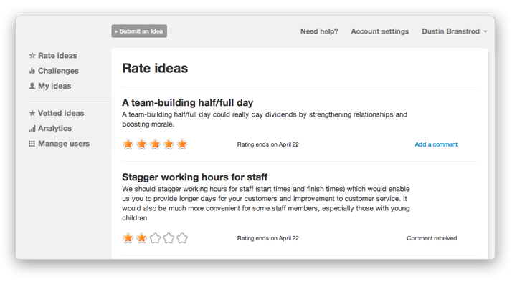This screenshot has width=512, height=299.
Task: Rate team-building idea three stars
Action: (x=155, y=144)
